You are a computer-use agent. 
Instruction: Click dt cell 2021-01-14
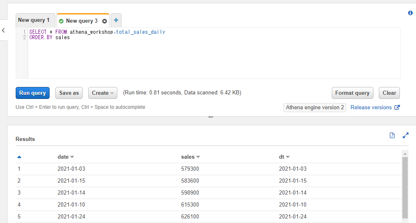point(292,192)
